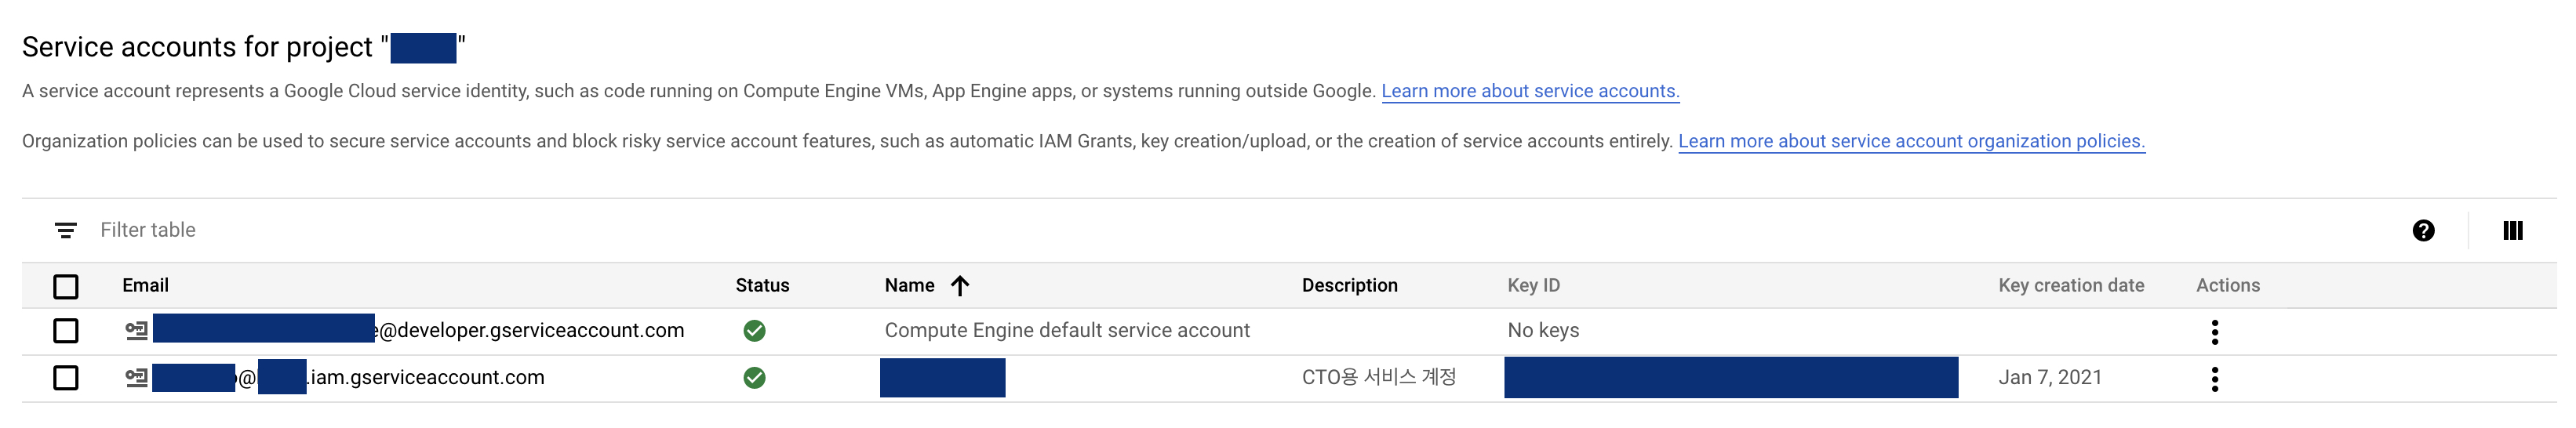Check the developer.gserviceaccount.com row checkbox

(x=66, y=331)
